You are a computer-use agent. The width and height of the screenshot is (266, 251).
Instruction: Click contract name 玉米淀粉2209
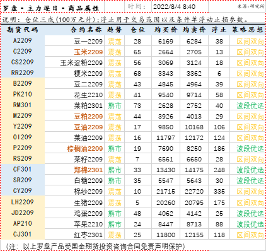coord(81,63)
